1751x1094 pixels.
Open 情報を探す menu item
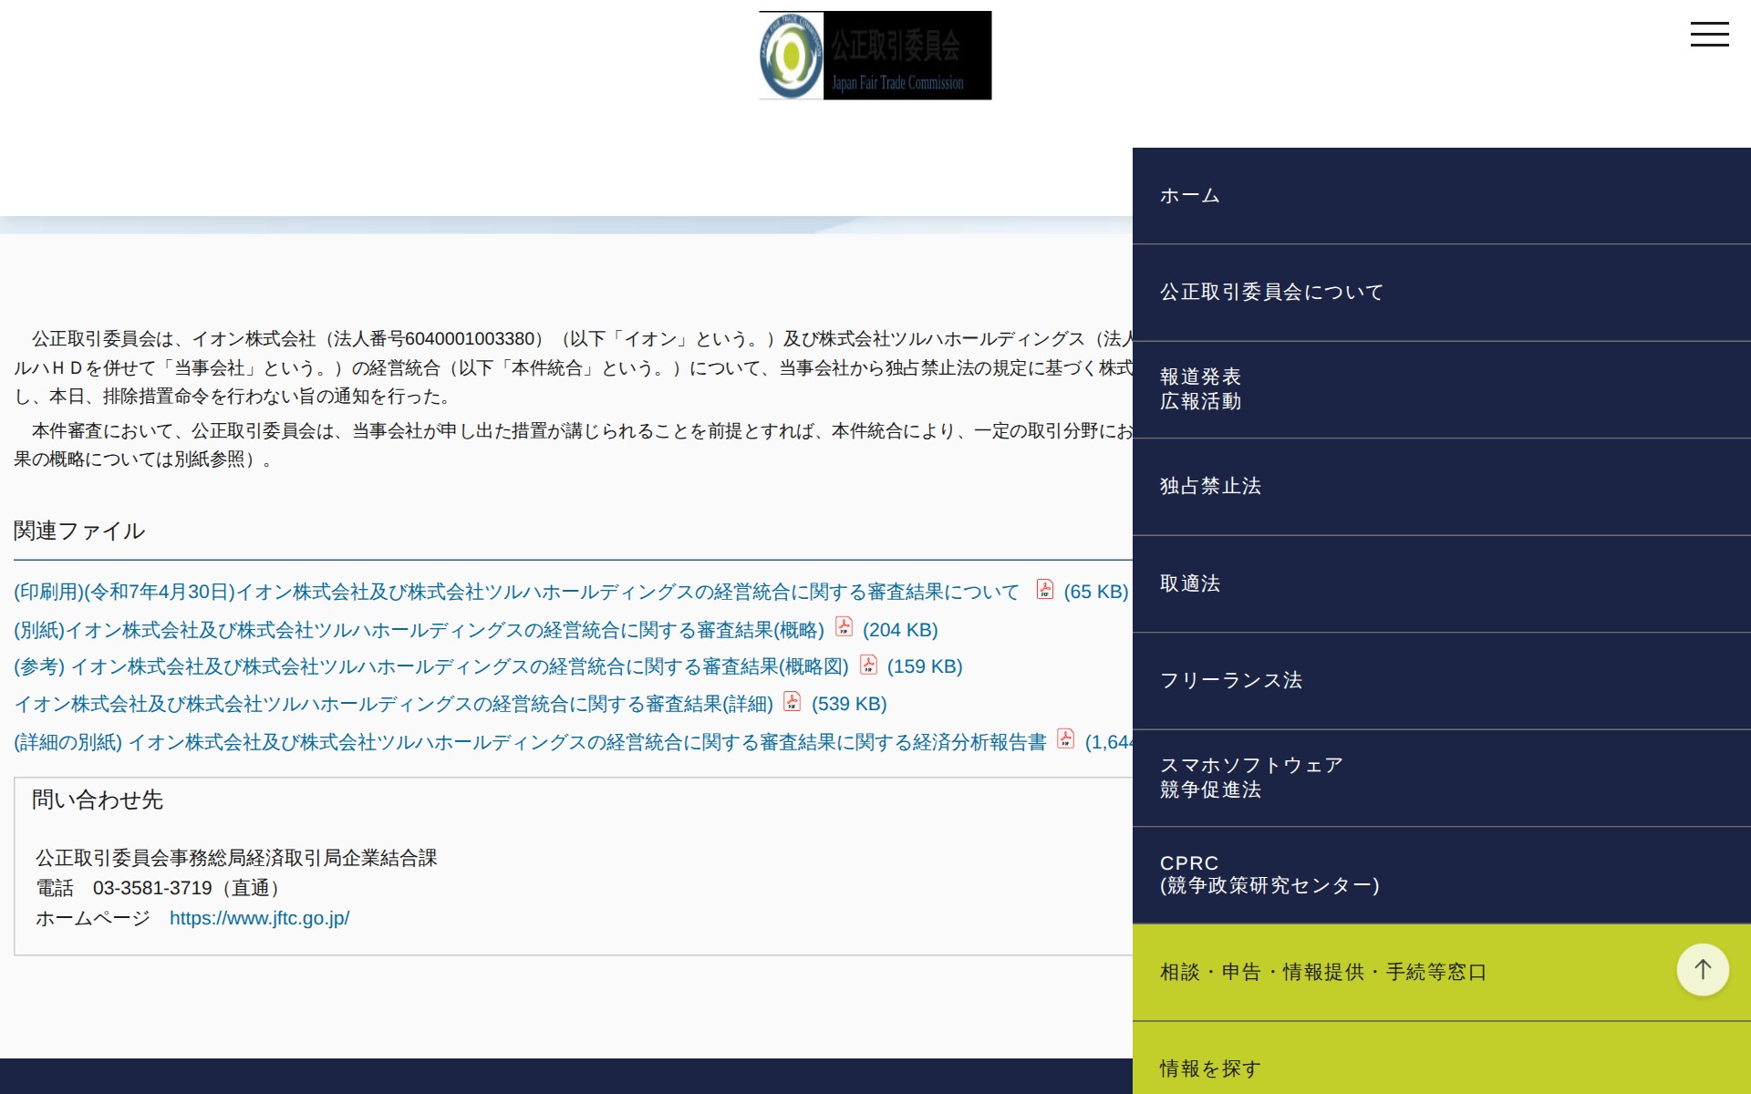[x=1210, y=1068]
